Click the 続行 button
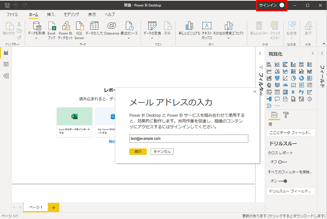This screenshot has width=327, height=219. [138, 152]
